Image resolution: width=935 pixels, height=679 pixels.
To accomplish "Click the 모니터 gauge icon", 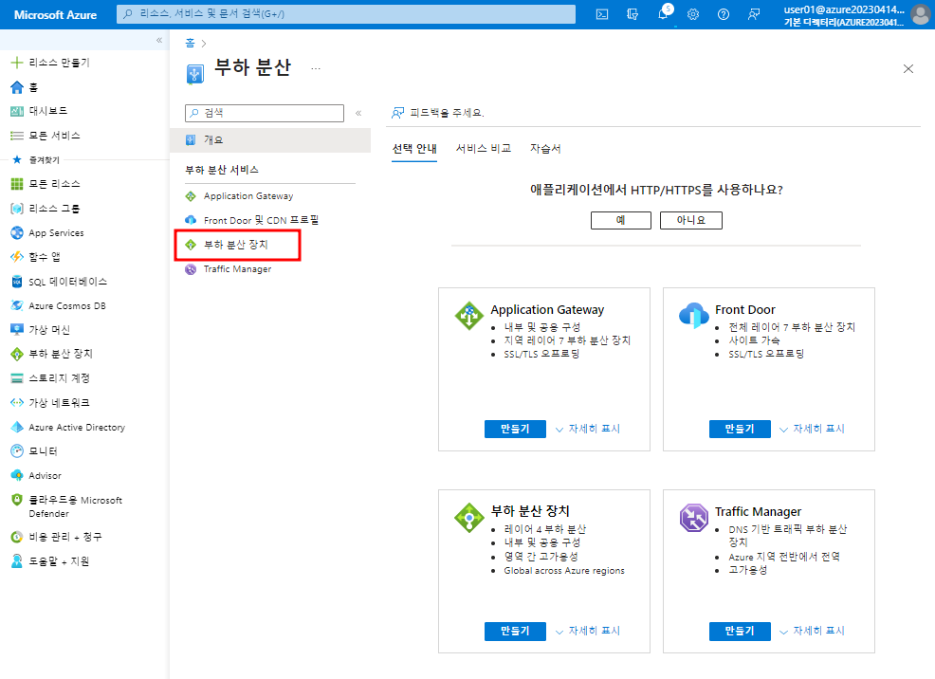I will [x=17, y=451].
